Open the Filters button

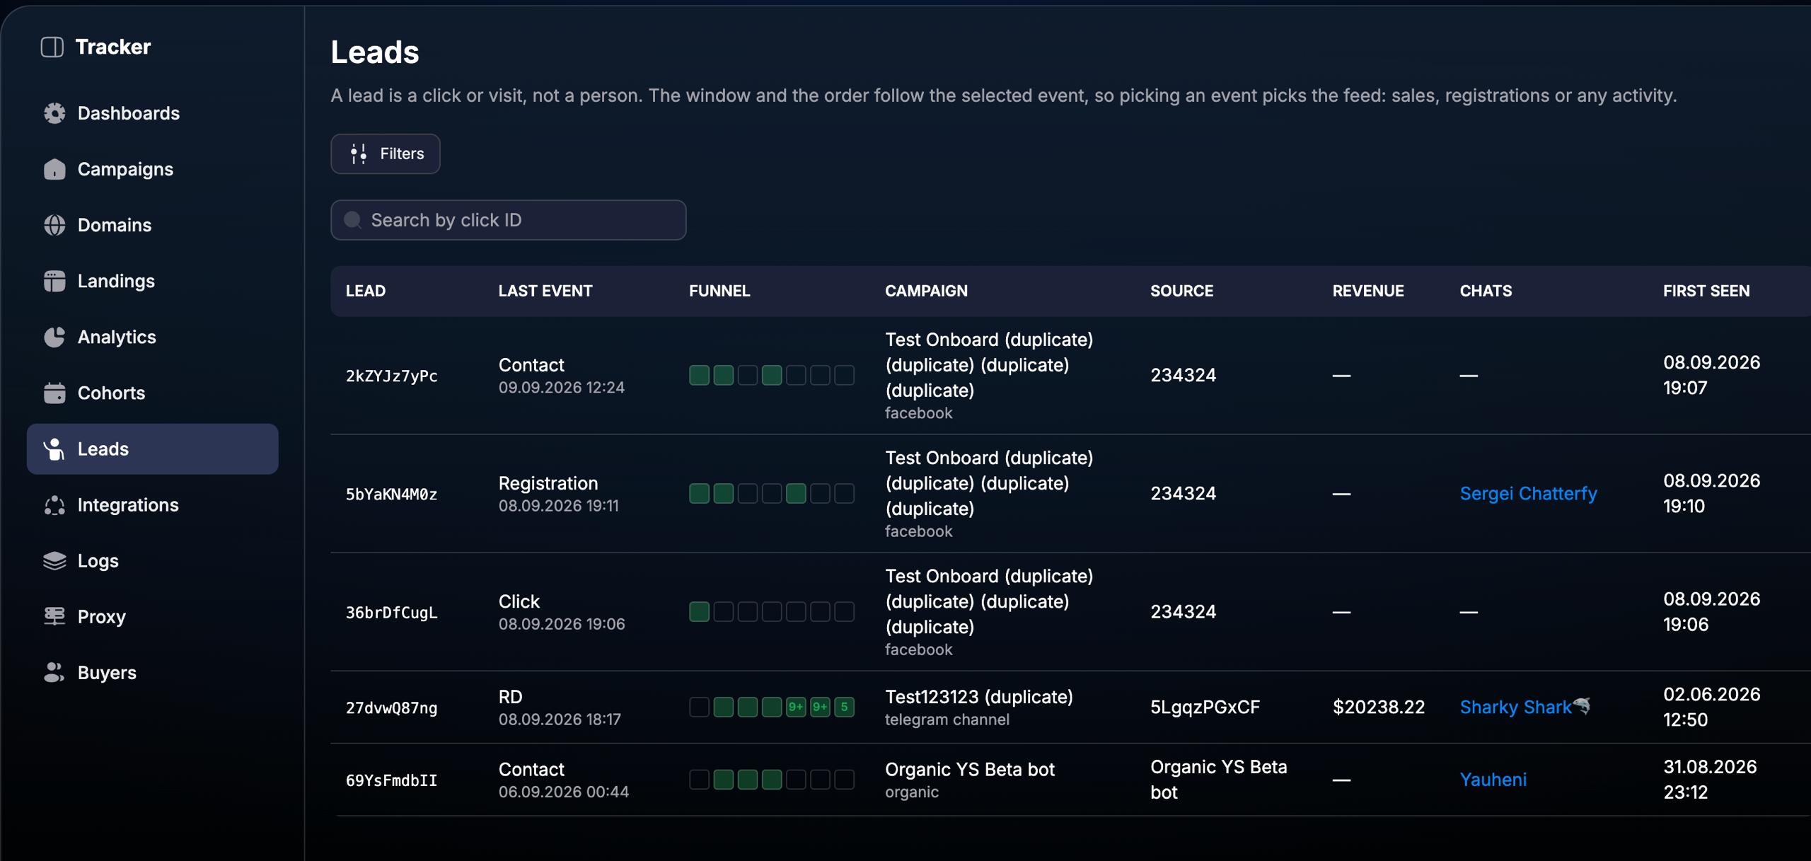click(386, 154)
